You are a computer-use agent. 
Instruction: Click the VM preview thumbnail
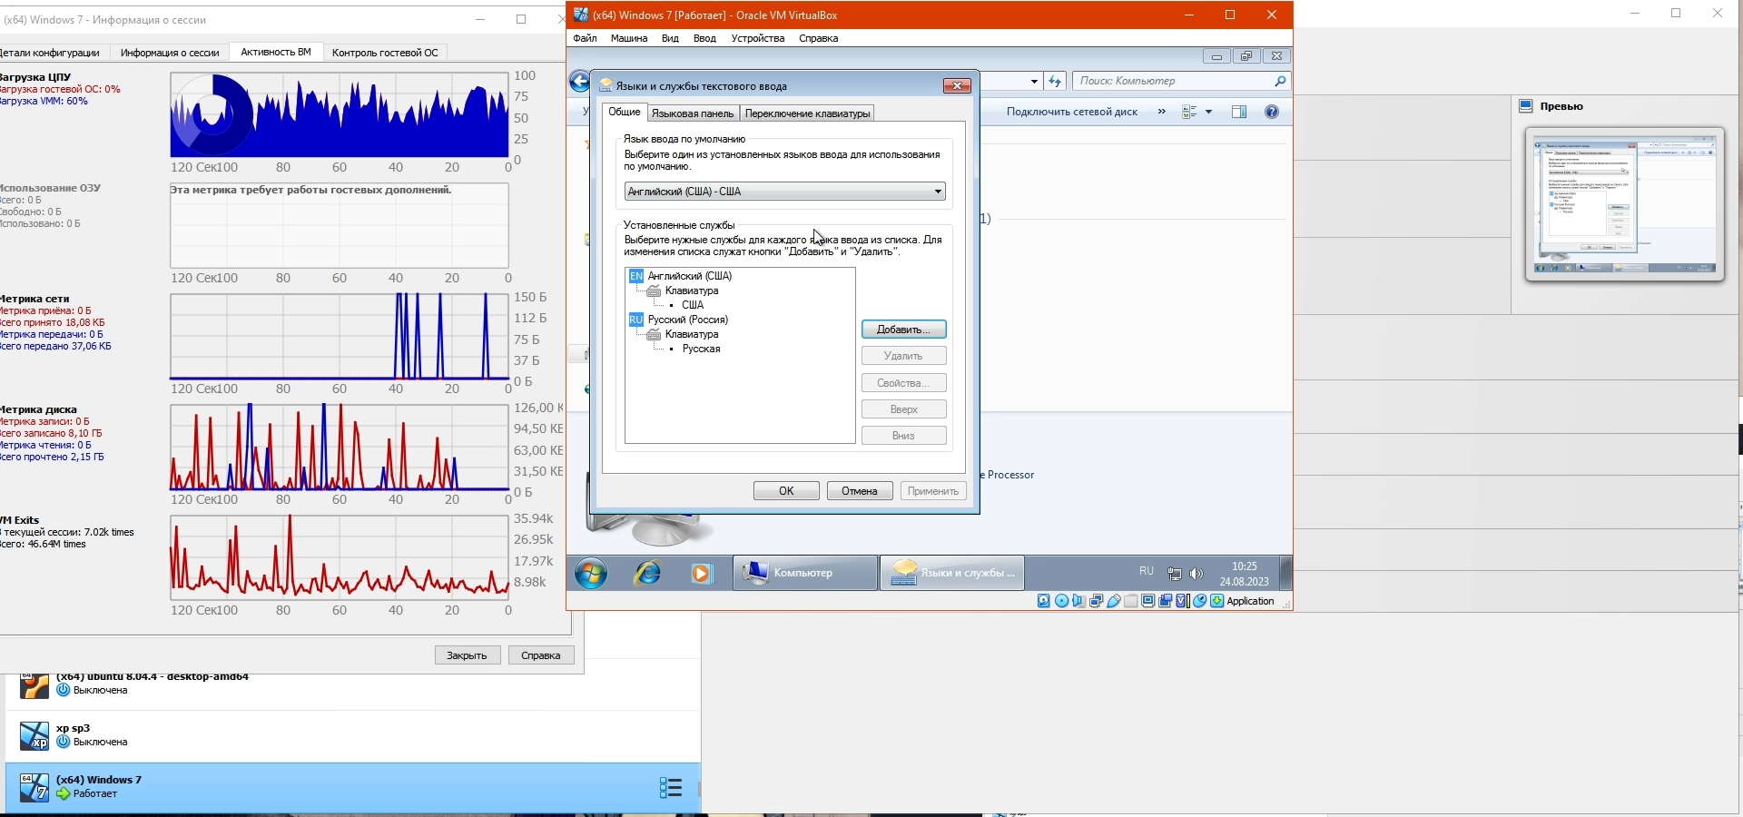point(1624,205)
